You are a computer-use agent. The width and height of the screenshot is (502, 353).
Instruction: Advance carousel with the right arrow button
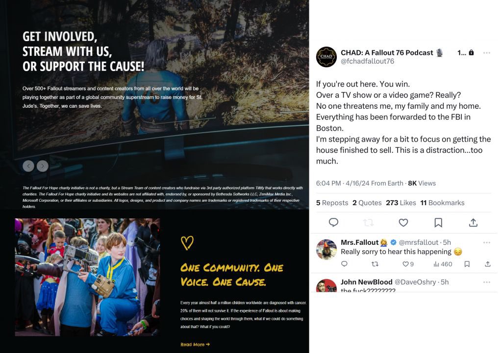point(43,166)
